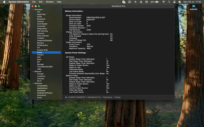Collapse the Network section
204x127 pixels.
coord(33,72)
